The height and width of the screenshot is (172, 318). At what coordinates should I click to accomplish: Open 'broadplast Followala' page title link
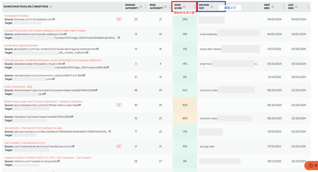point(16,16)
